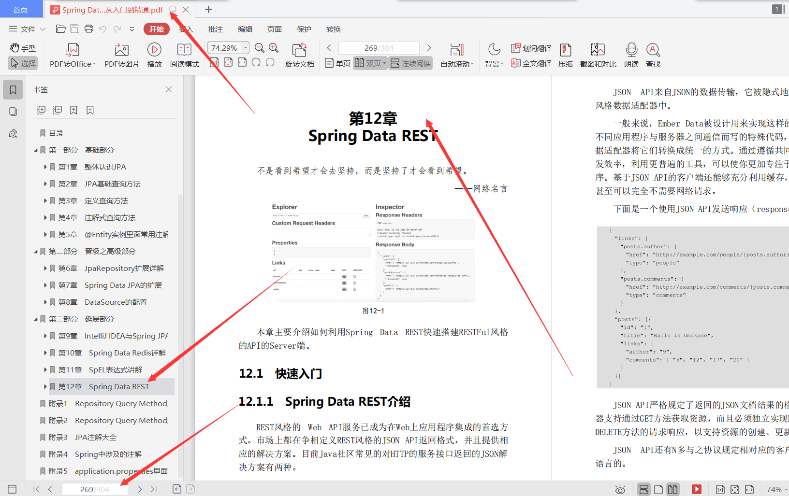789x496 pixels.
Task: Expand 第1章 整体认识JPA bookmark
Action: pos(45,167)
